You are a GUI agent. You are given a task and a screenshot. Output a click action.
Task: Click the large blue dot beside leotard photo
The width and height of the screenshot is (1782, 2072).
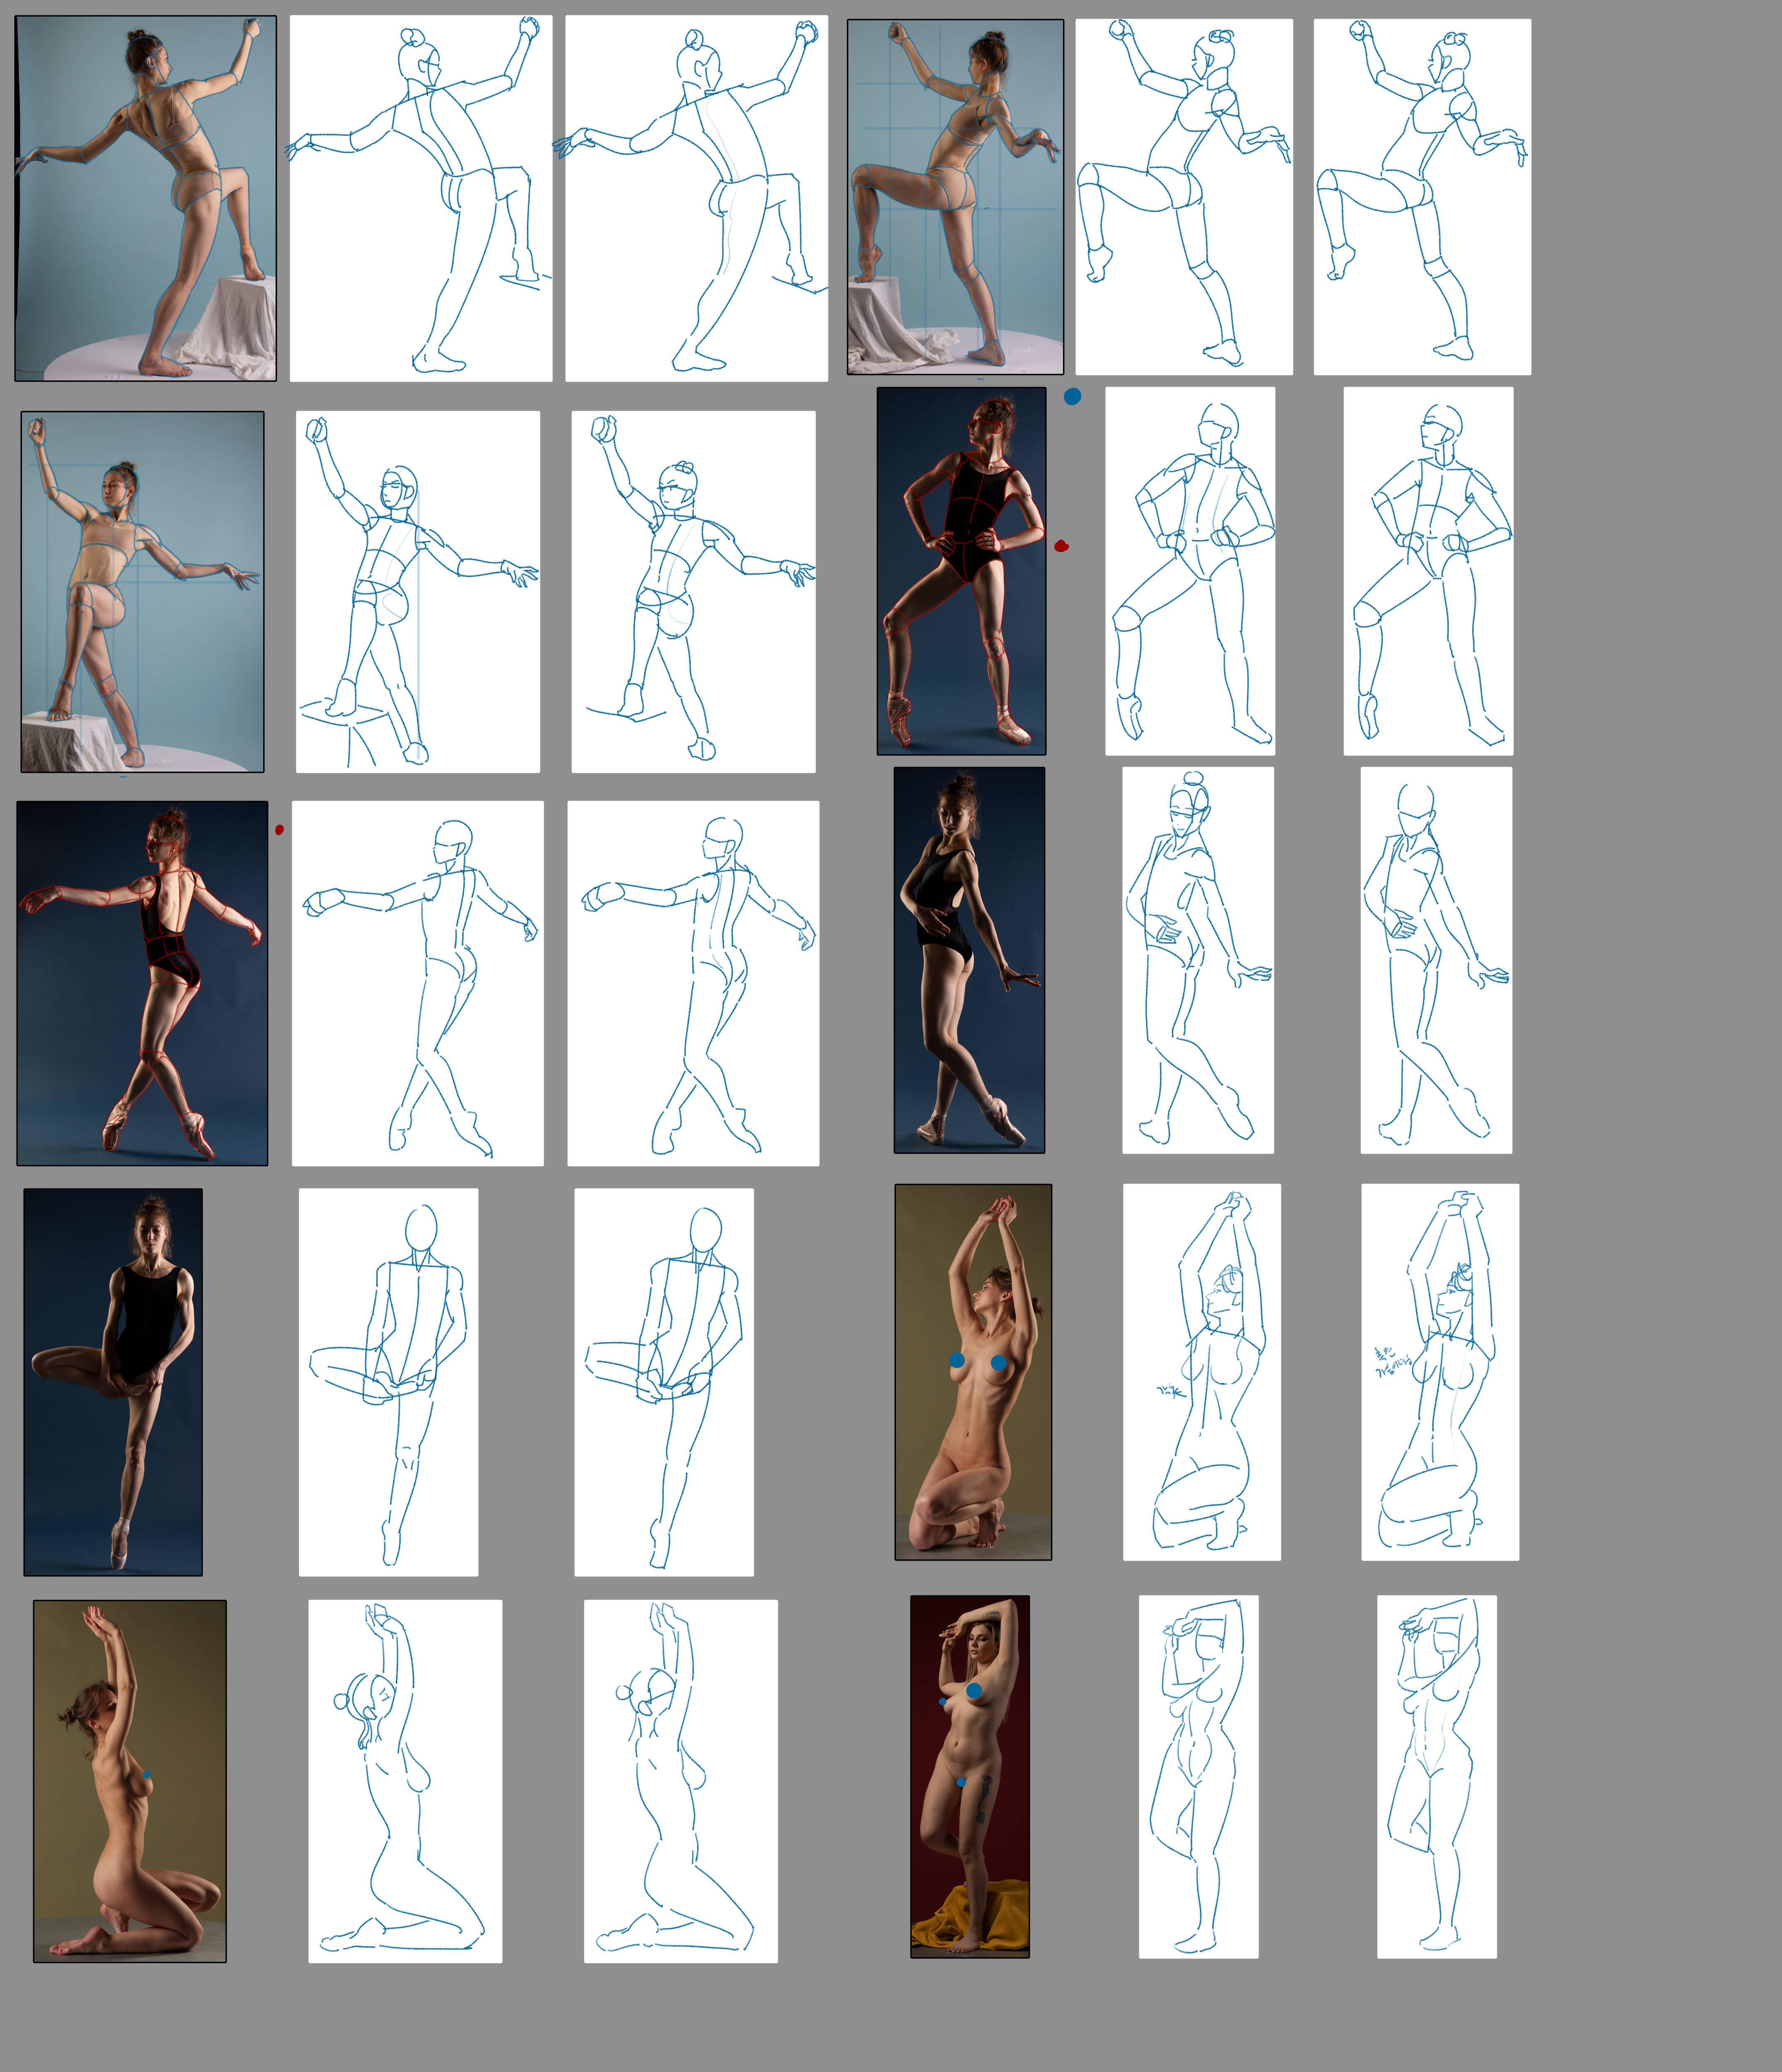click(x=1072, y=397)
